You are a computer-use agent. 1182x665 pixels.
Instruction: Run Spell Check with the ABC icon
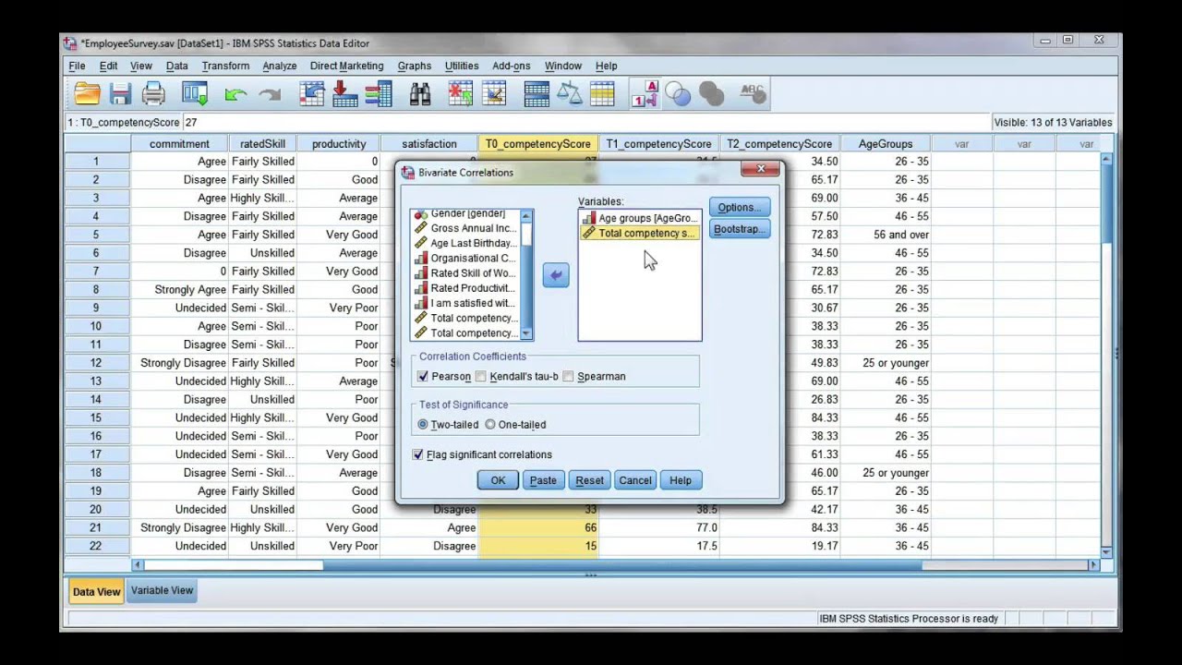[x=753, y=93]
